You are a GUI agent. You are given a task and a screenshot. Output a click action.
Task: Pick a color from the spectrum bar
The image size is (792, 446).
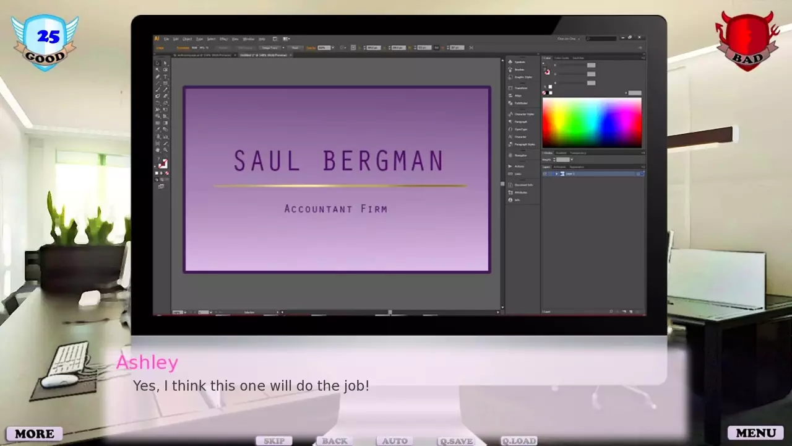click(x=592, y=123)
